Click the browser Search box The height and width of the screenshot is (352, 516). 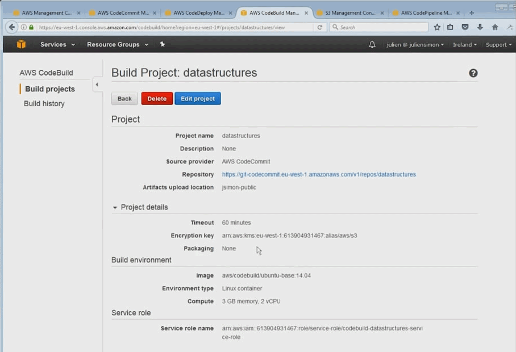pos(379,27)
